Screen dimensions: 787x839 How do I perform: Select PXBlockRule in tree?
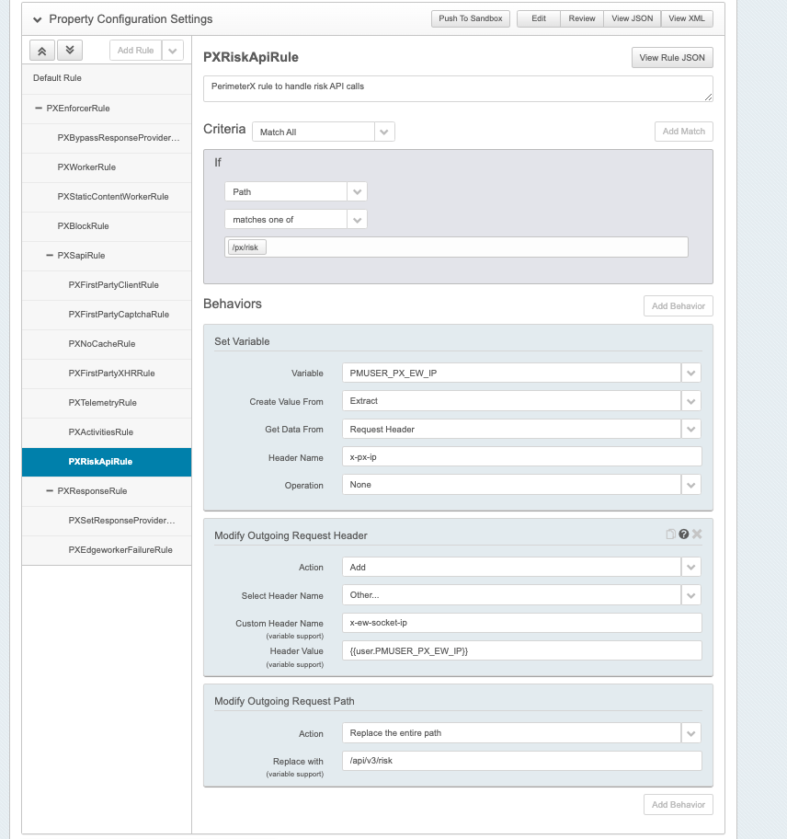pyautogui.click(x=107, y=225)
